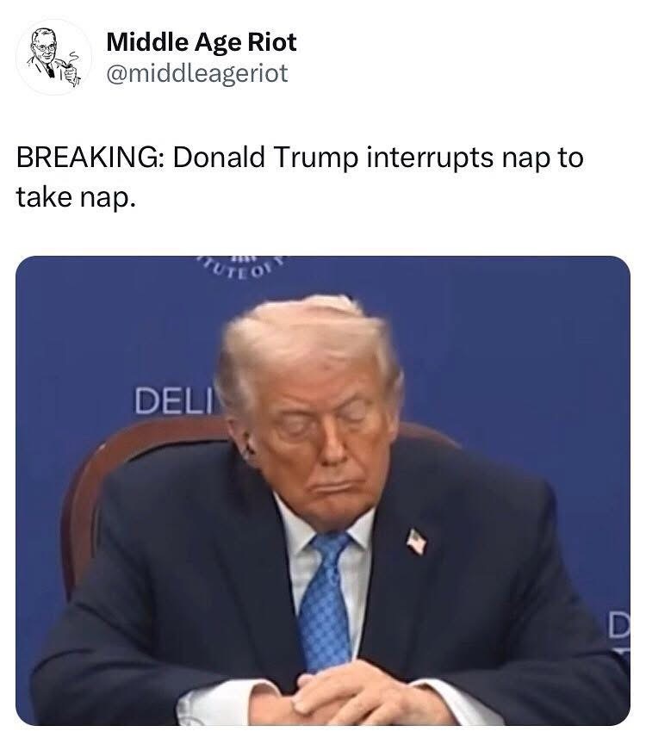Click the DELI text on the backdrop
This screenshot has width=646, height=744.
[x=175, y=401]
